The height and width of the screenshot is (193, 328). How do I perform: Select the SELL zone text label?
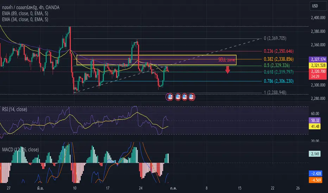[x=227, y=60]
